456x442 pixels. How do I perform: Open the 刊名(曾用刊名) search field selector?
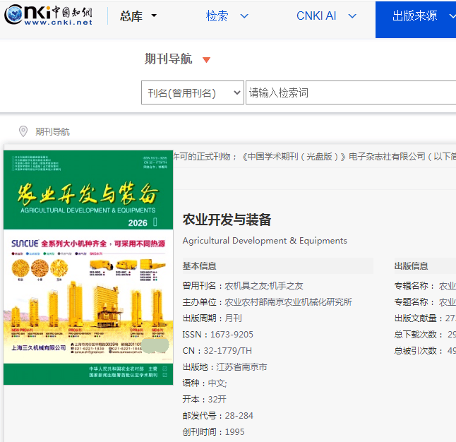point(193,92)
